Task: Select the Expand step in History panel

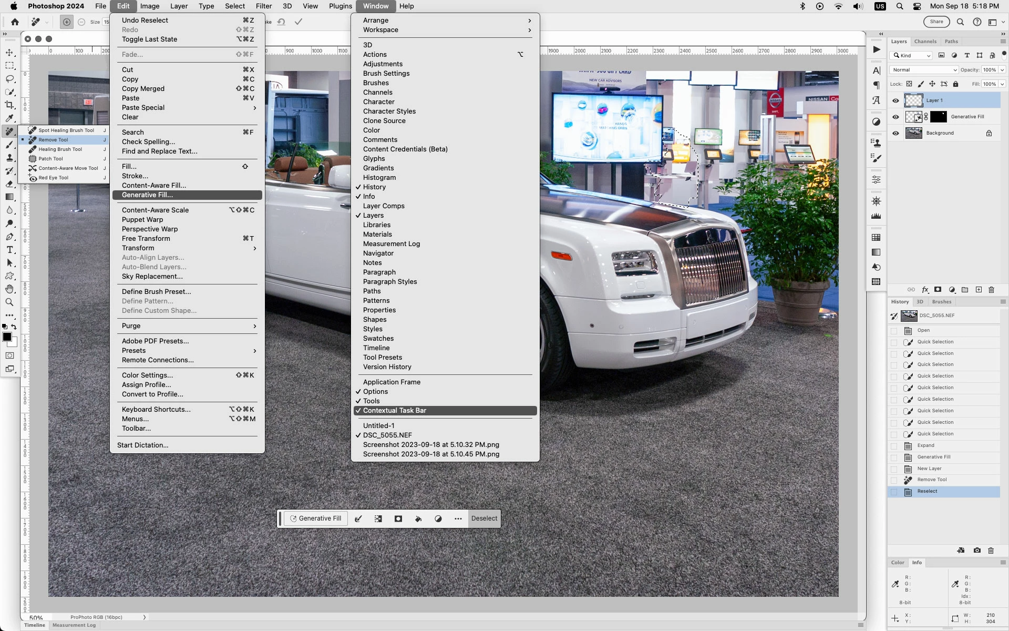Action: click(x=925, y=445)
